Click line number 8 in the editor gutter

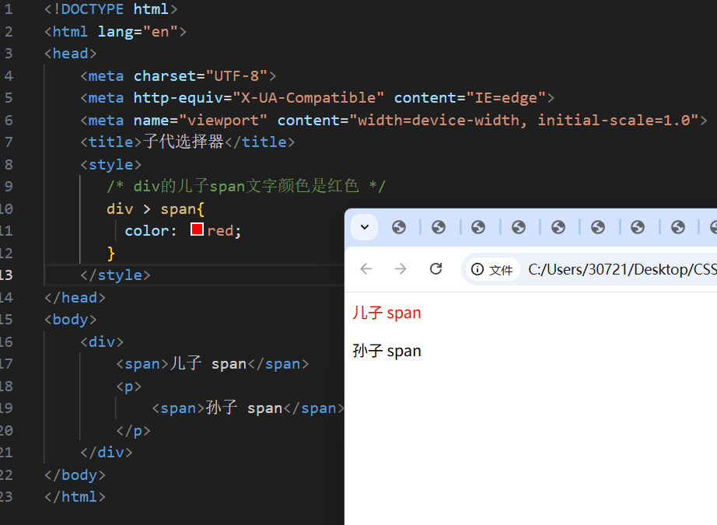click(9, 165)
